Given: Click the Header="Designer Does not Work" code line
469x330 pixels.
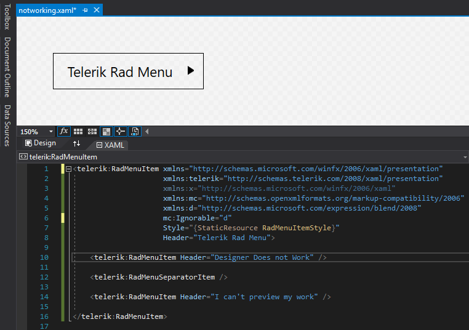Looking at the screenshot, I should click(208, 257).
